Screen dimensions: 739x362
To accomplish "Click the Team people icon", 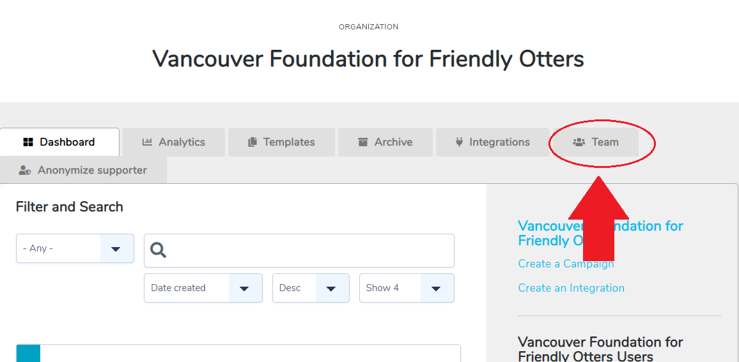I will tap(579, 142).
